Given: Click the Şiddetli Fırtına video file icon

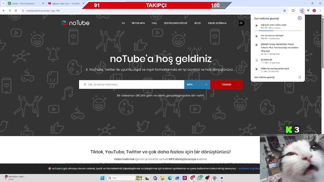Looking at the screenshot, I should (x=256, y=45).
